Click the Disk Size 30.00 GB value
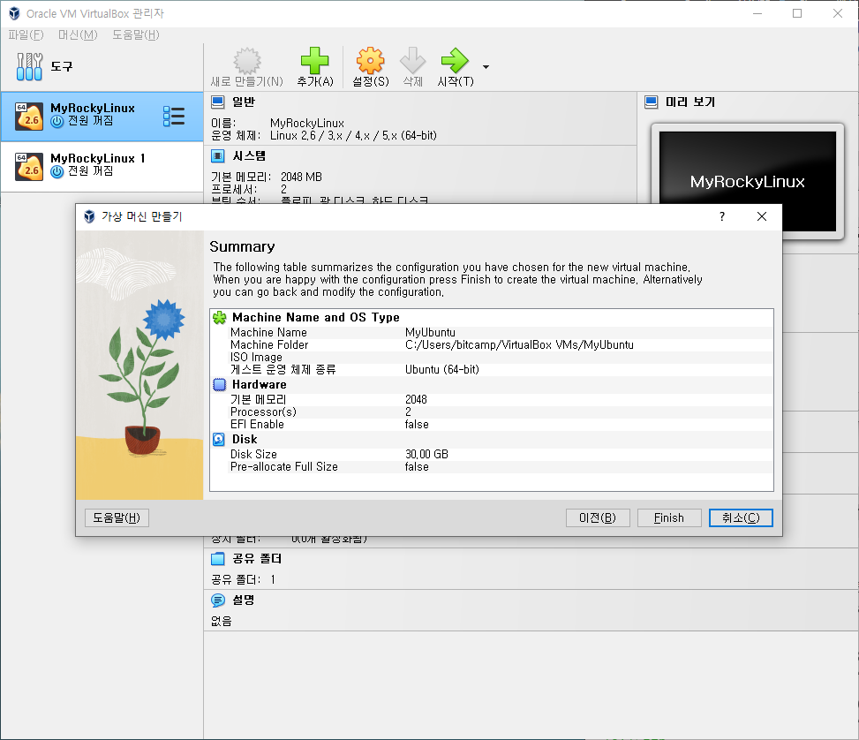Viewport: 859px width, 740px height. (426, 455)
